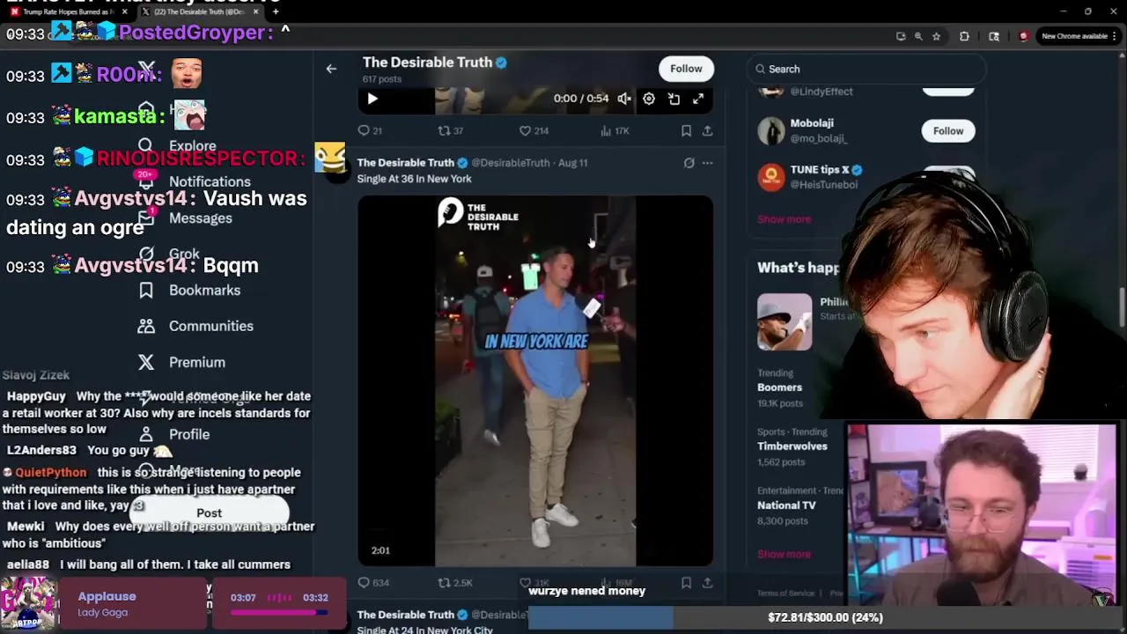Open Grok explain icon on Aug 11 post
This screenshot has width=1127, height=634.
[x=689, y=163]
